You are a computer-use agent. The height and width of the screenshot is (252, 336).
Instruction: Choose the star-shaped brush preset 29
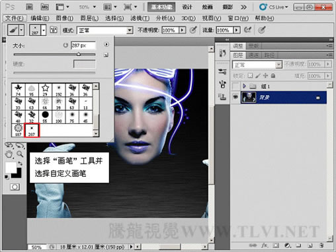pyautogui.click(x=45, y=90)
